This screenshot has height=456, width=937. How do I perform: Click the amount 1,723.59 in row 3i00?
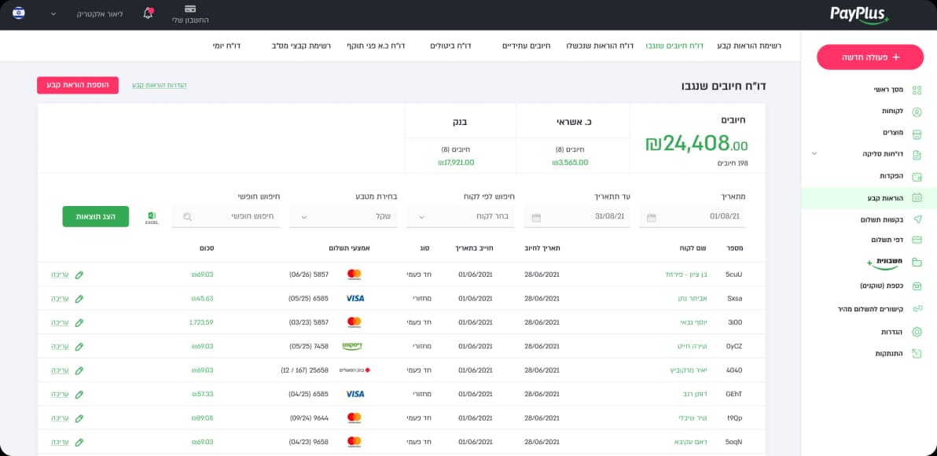click(x=200, y=322)
